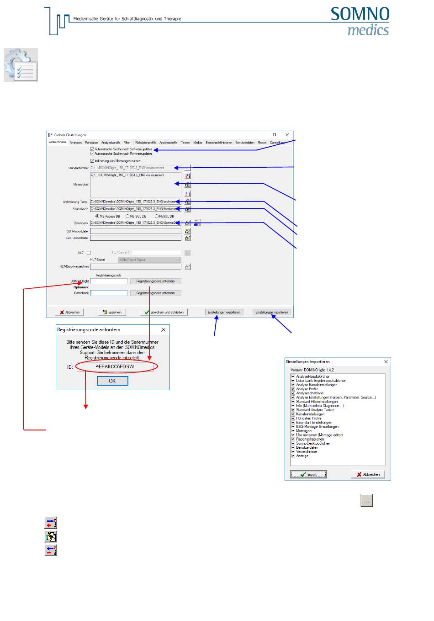Image resolution: width=434 pixels, height=621 pixels.
Task: Click Einstellungen exportieren
Action: coord(224,312)
